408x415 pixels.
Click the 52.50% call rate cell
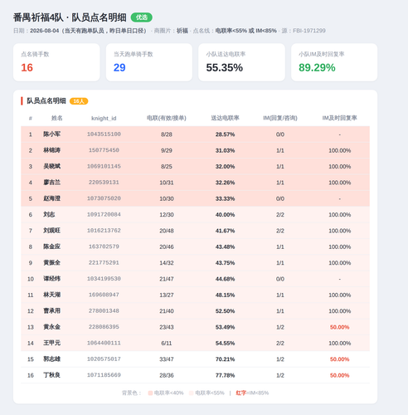click(225, 311)
